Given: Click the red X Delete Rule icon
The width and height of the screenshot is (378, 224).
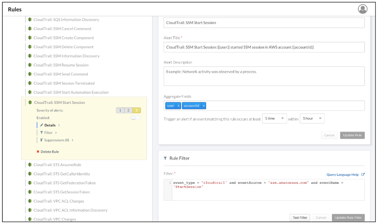Looking at the screenshot, I should [x=38, y=152].
